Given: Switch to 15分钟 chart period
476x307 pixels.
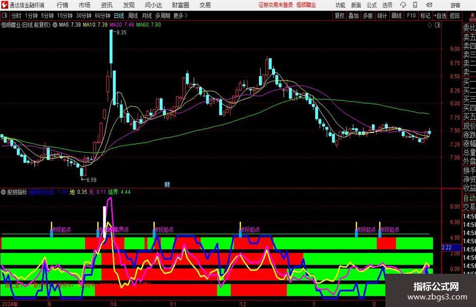Looking at the screenshot, I should pyautogui.click(x=65, y=16).
